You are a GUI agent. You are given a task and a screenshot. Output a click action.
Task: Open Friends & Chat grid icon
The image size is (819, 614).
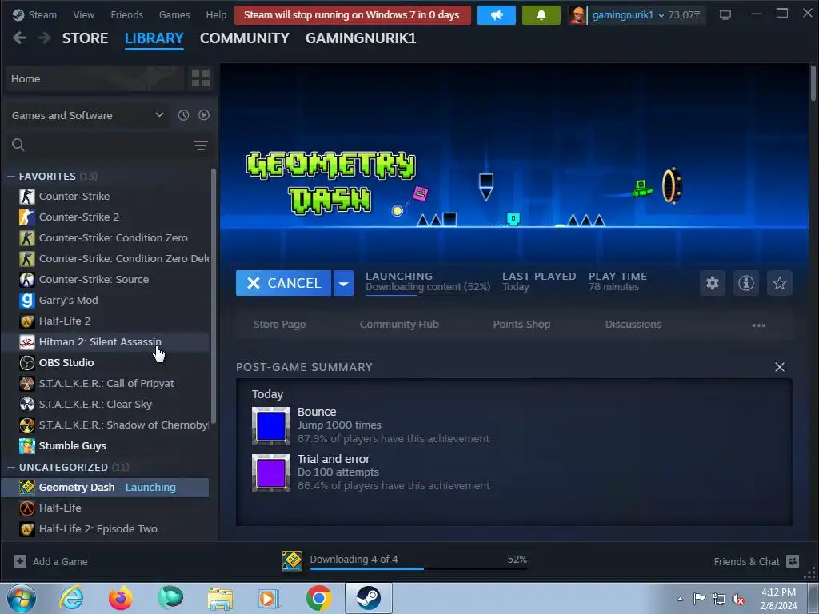793,561
